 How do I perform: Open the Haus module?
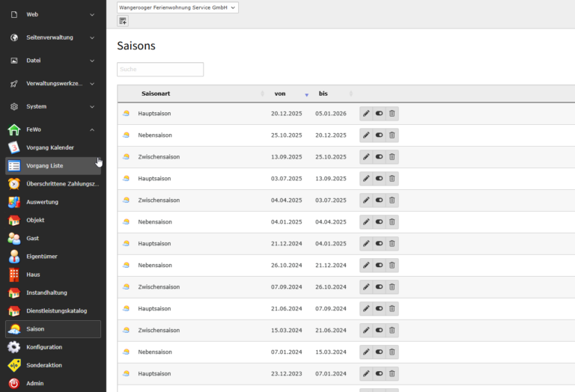pos(53,275)
